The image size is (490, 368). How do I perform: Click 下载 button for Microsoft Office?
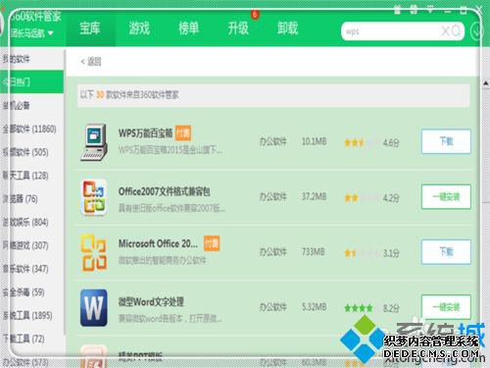pyautogui.click(x=446, y=252)
